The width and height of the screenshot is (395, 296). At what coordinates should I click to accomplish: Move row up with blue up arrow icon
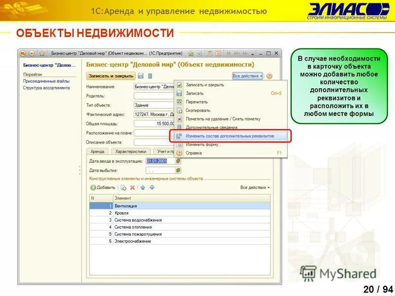143,187
